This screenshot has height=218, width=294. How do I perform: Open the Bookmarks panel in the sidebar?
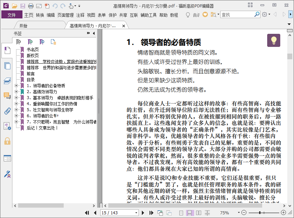pyautogui.click(x=7, y=50)
